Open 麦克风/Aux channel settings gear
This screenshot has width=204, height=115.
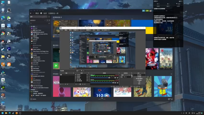pyautogui.click(x=118, y=78)
